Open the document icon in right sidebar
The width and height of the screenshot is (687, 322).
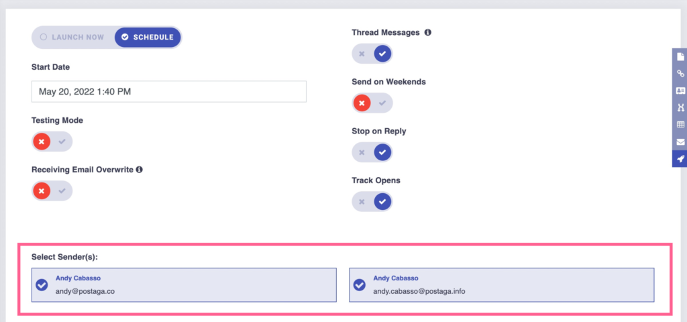pyautogui.click(x=680, y=56)
